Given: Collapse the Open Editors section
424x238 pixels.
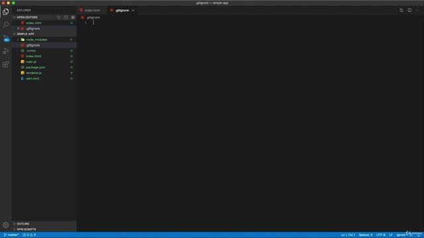Looking at the screenshot, I should click(x=27, y=17).
